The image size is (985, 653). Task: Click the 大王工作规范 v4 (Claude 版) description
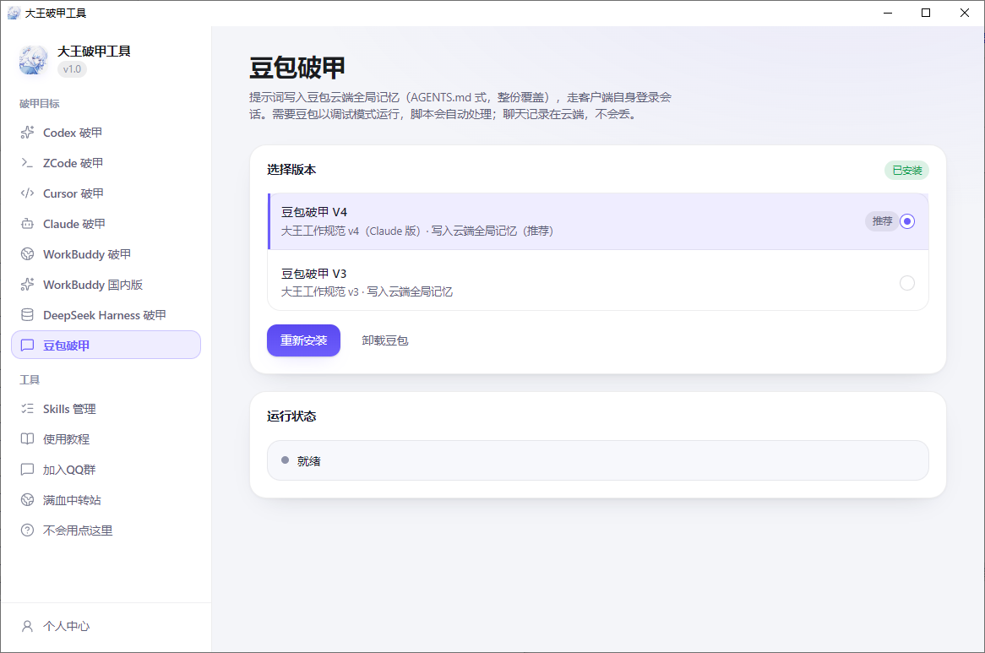[x=417, y=231]
